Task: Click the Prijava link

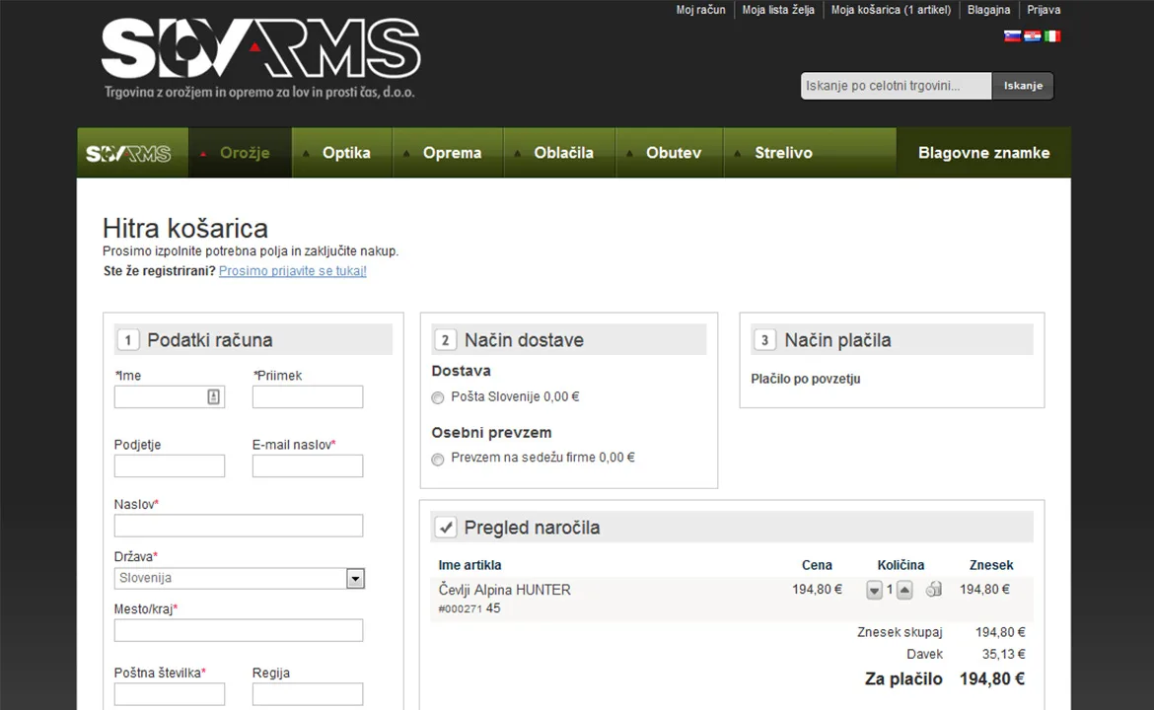Action: point(1044,10)
